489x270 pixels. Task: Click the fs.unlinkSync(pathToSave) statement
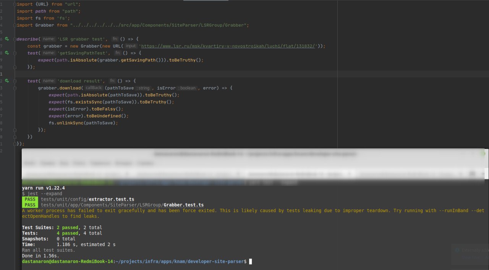tap(83, 123)
